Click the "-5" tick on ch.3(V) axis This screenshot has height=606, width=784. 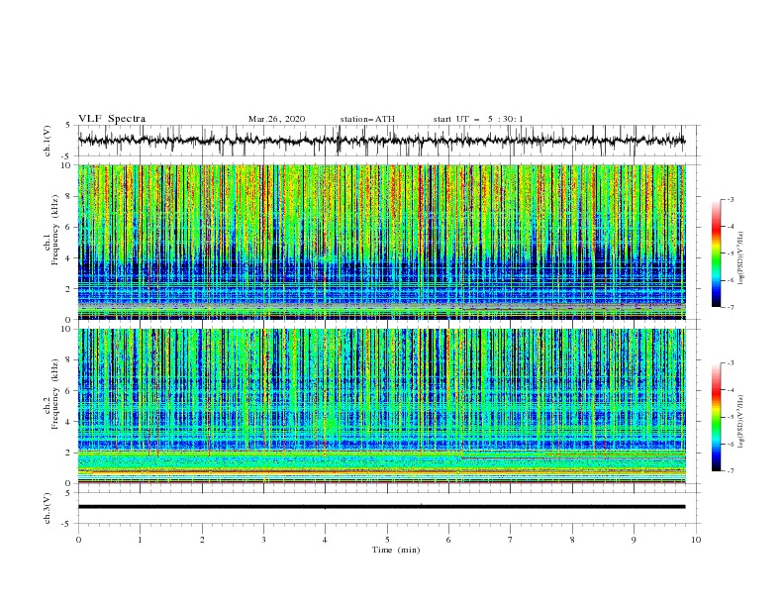coord(66,524)
